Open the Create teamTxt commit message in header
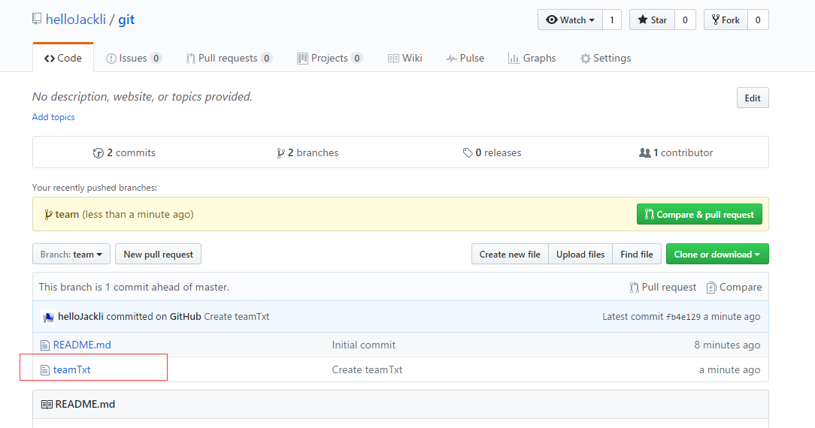The image size is (815, 428). tap(237, 316)
